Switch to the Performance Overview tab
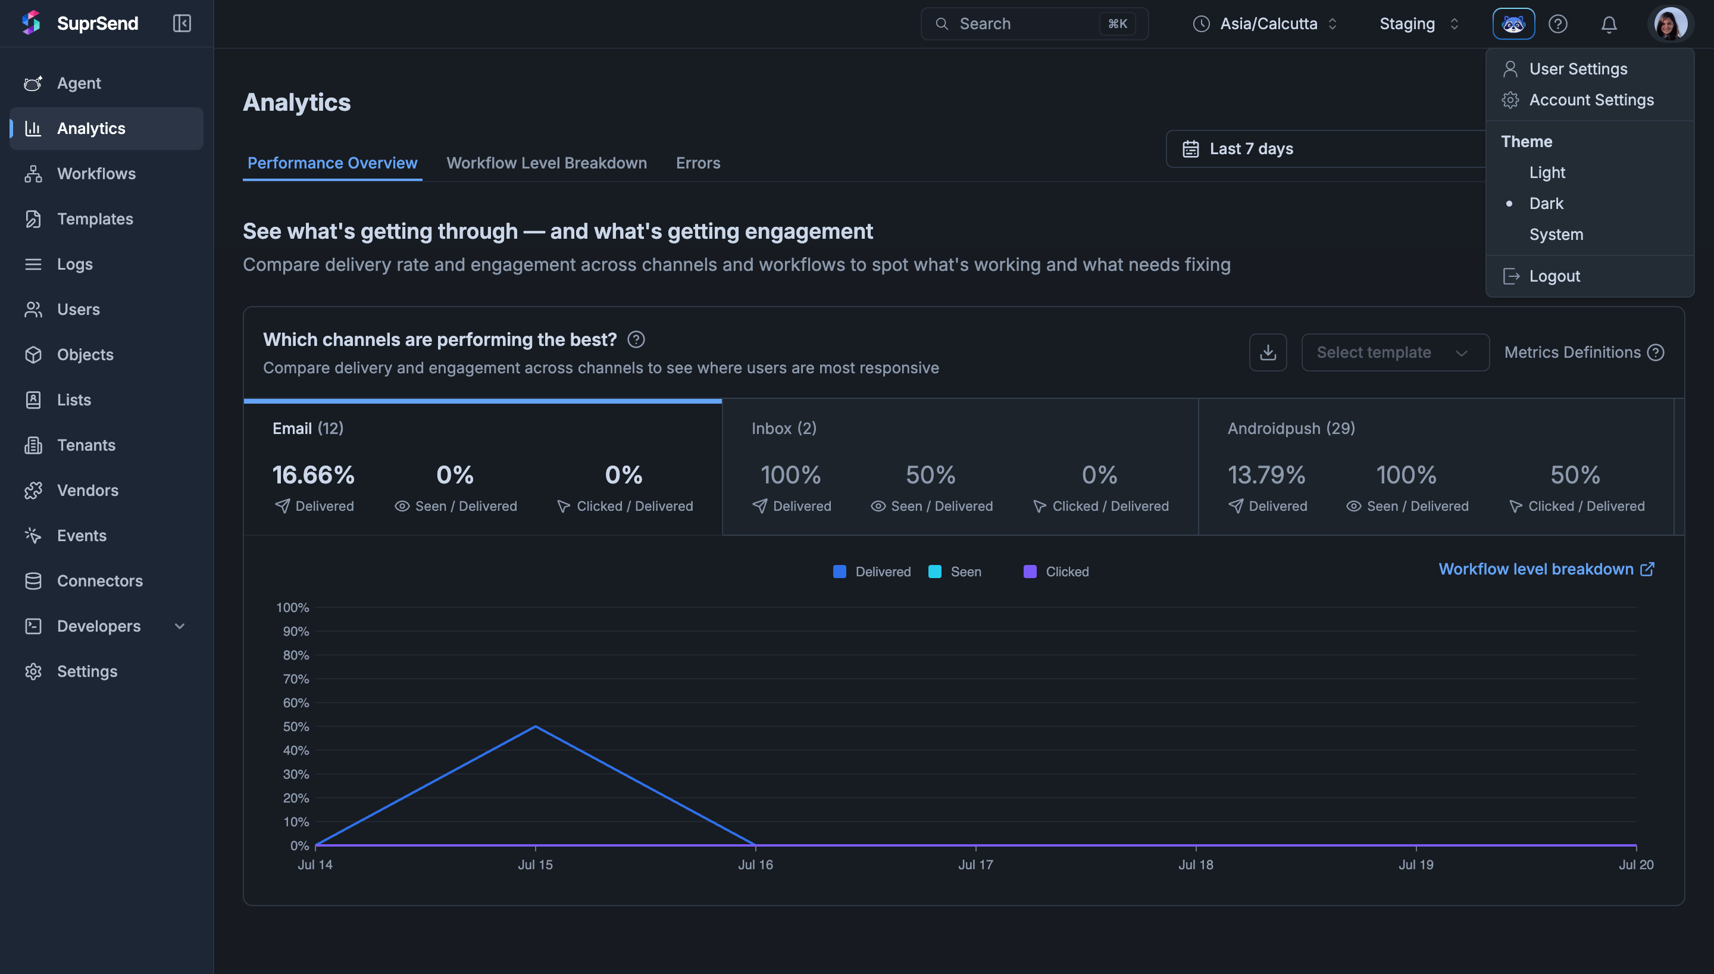The image size is (1714, 974). point(332,163)
